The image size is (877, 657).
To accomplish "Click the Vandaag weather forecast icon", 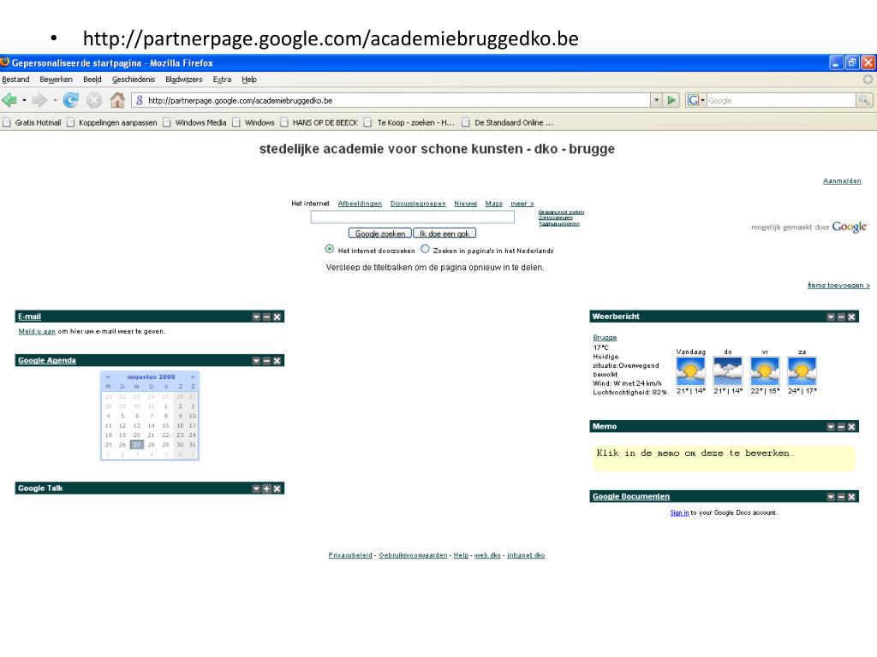I will point(691,371).
